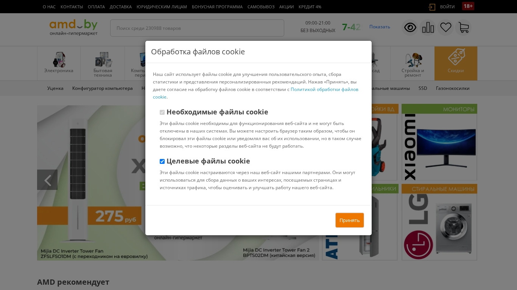
Task: Open БОНУСНАЯ ПРОГРАММА menu item
Action: pyautogui.click(x=217, y=7)
